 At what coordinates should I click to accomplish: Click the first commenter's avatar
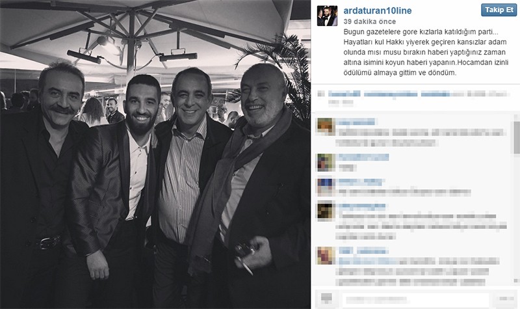[326, 126]
